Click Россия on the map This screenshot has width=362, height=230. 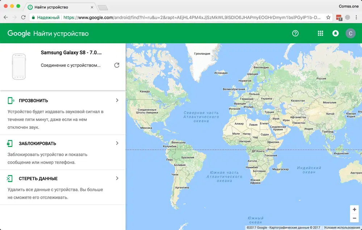pos(321,79)
